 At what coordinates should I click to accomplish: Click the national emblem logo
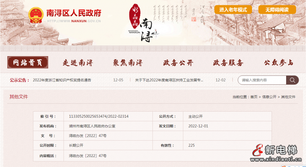point(36,16)
